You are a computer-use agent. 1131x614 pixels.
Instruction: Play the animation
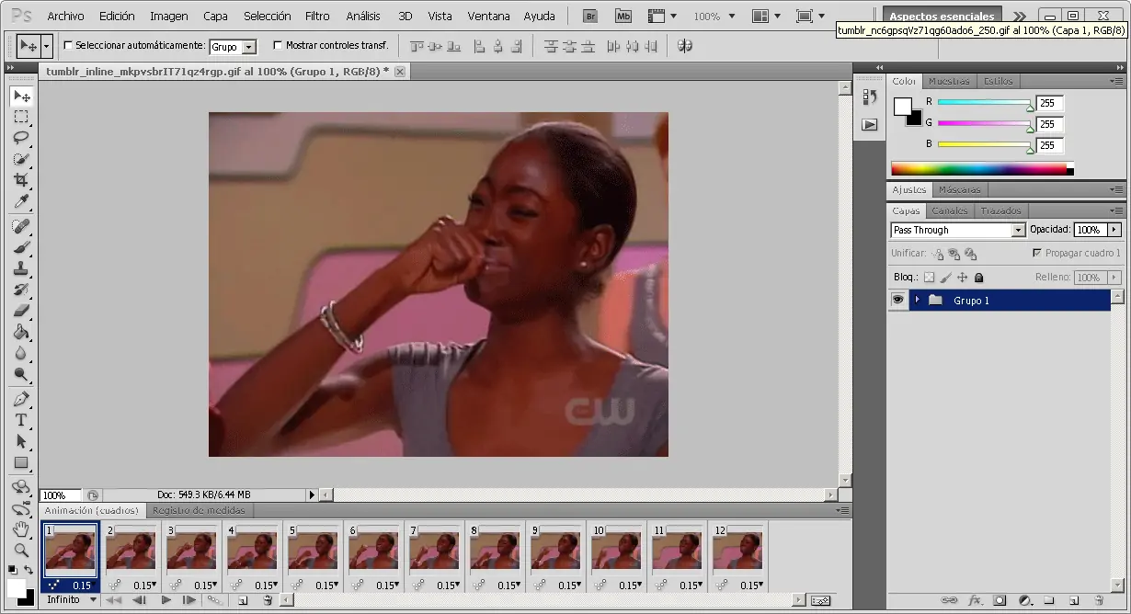(166, 600)
